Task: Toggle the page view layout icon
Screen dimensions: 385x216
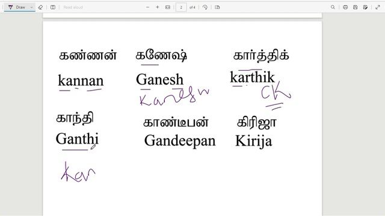Action: pos(217,7)
